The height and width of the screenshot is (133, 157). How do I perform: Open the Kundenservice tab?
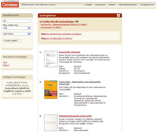pyautogui.click(x=147, y=5)
